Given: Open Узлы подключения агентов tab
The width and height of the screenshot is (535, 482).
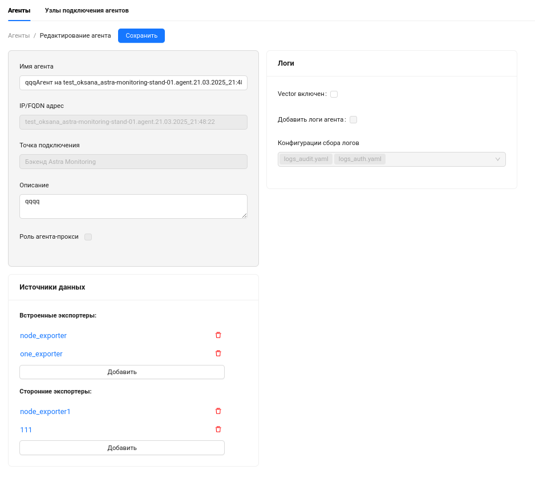Looking at the screenshot, I should click(x=87, y=10).
